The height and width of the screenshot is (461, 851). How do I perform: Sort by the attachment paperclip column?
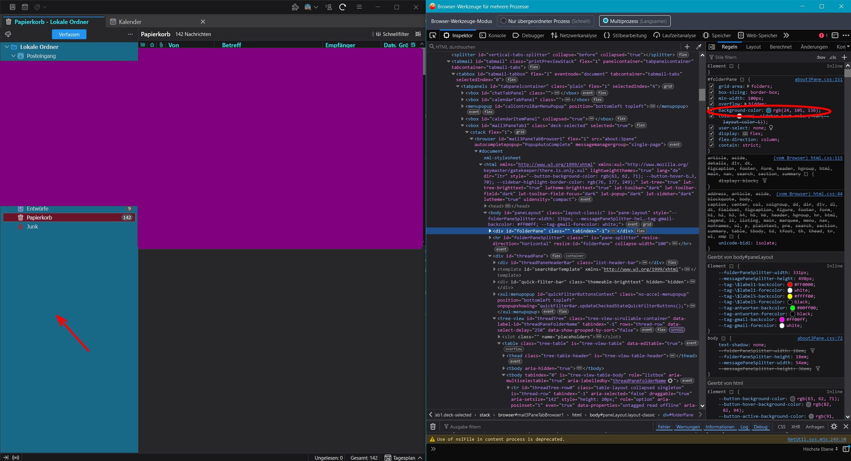(161, 45)
